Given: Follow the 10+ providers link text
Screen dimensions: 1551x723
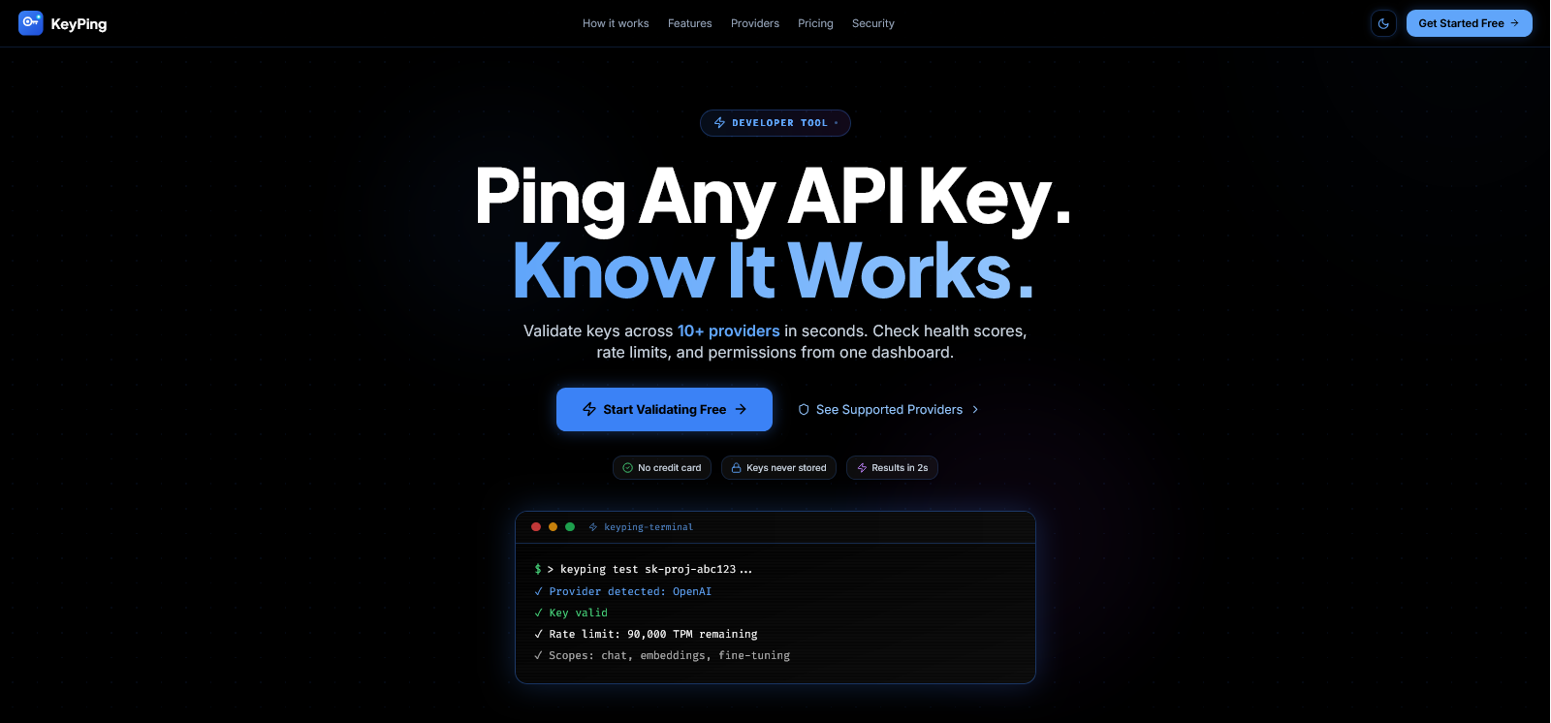Looking at the screenshot, I should pyautogui.click(x=728, y=331).
